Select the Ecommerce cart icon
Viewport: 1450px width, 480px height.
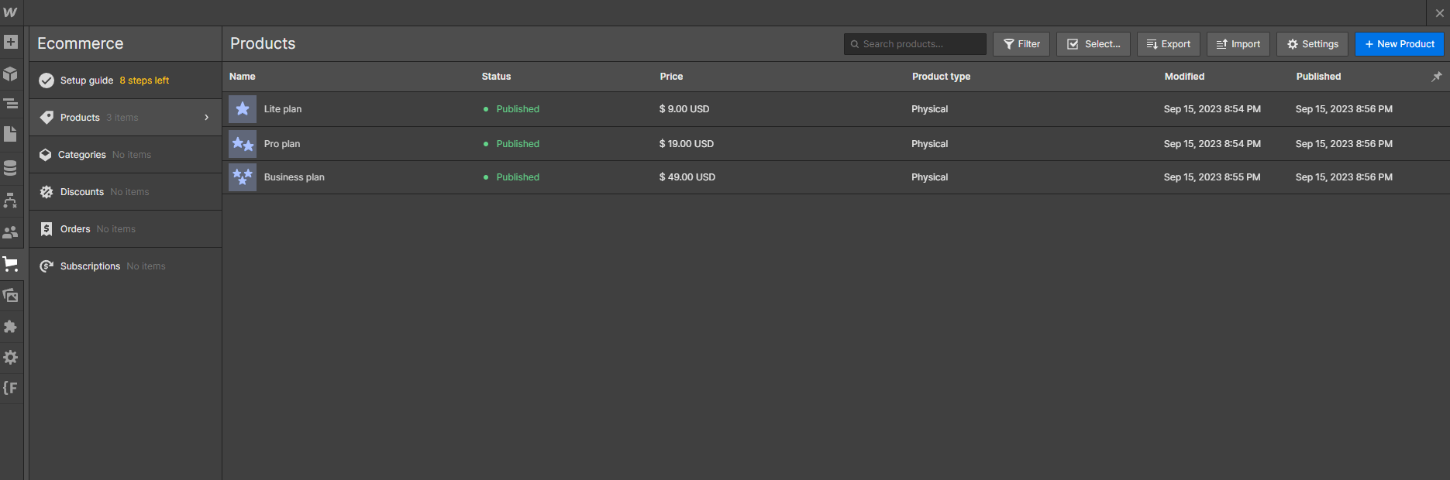pos(11,264)
